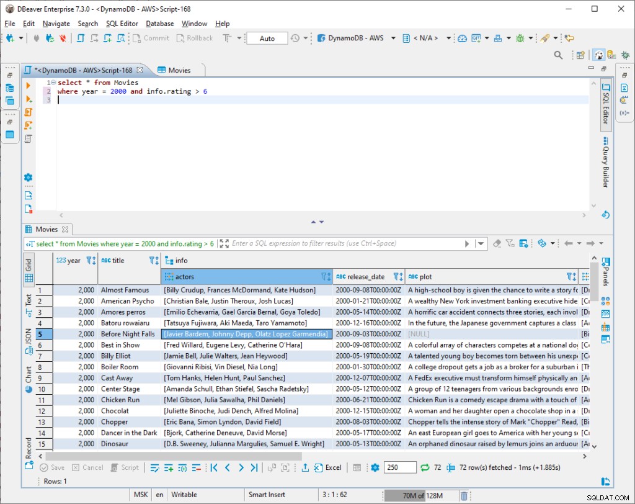The width and height of the screenshot is (635, 504).
Task: Open the File menu
Action: tap(10, 24)
